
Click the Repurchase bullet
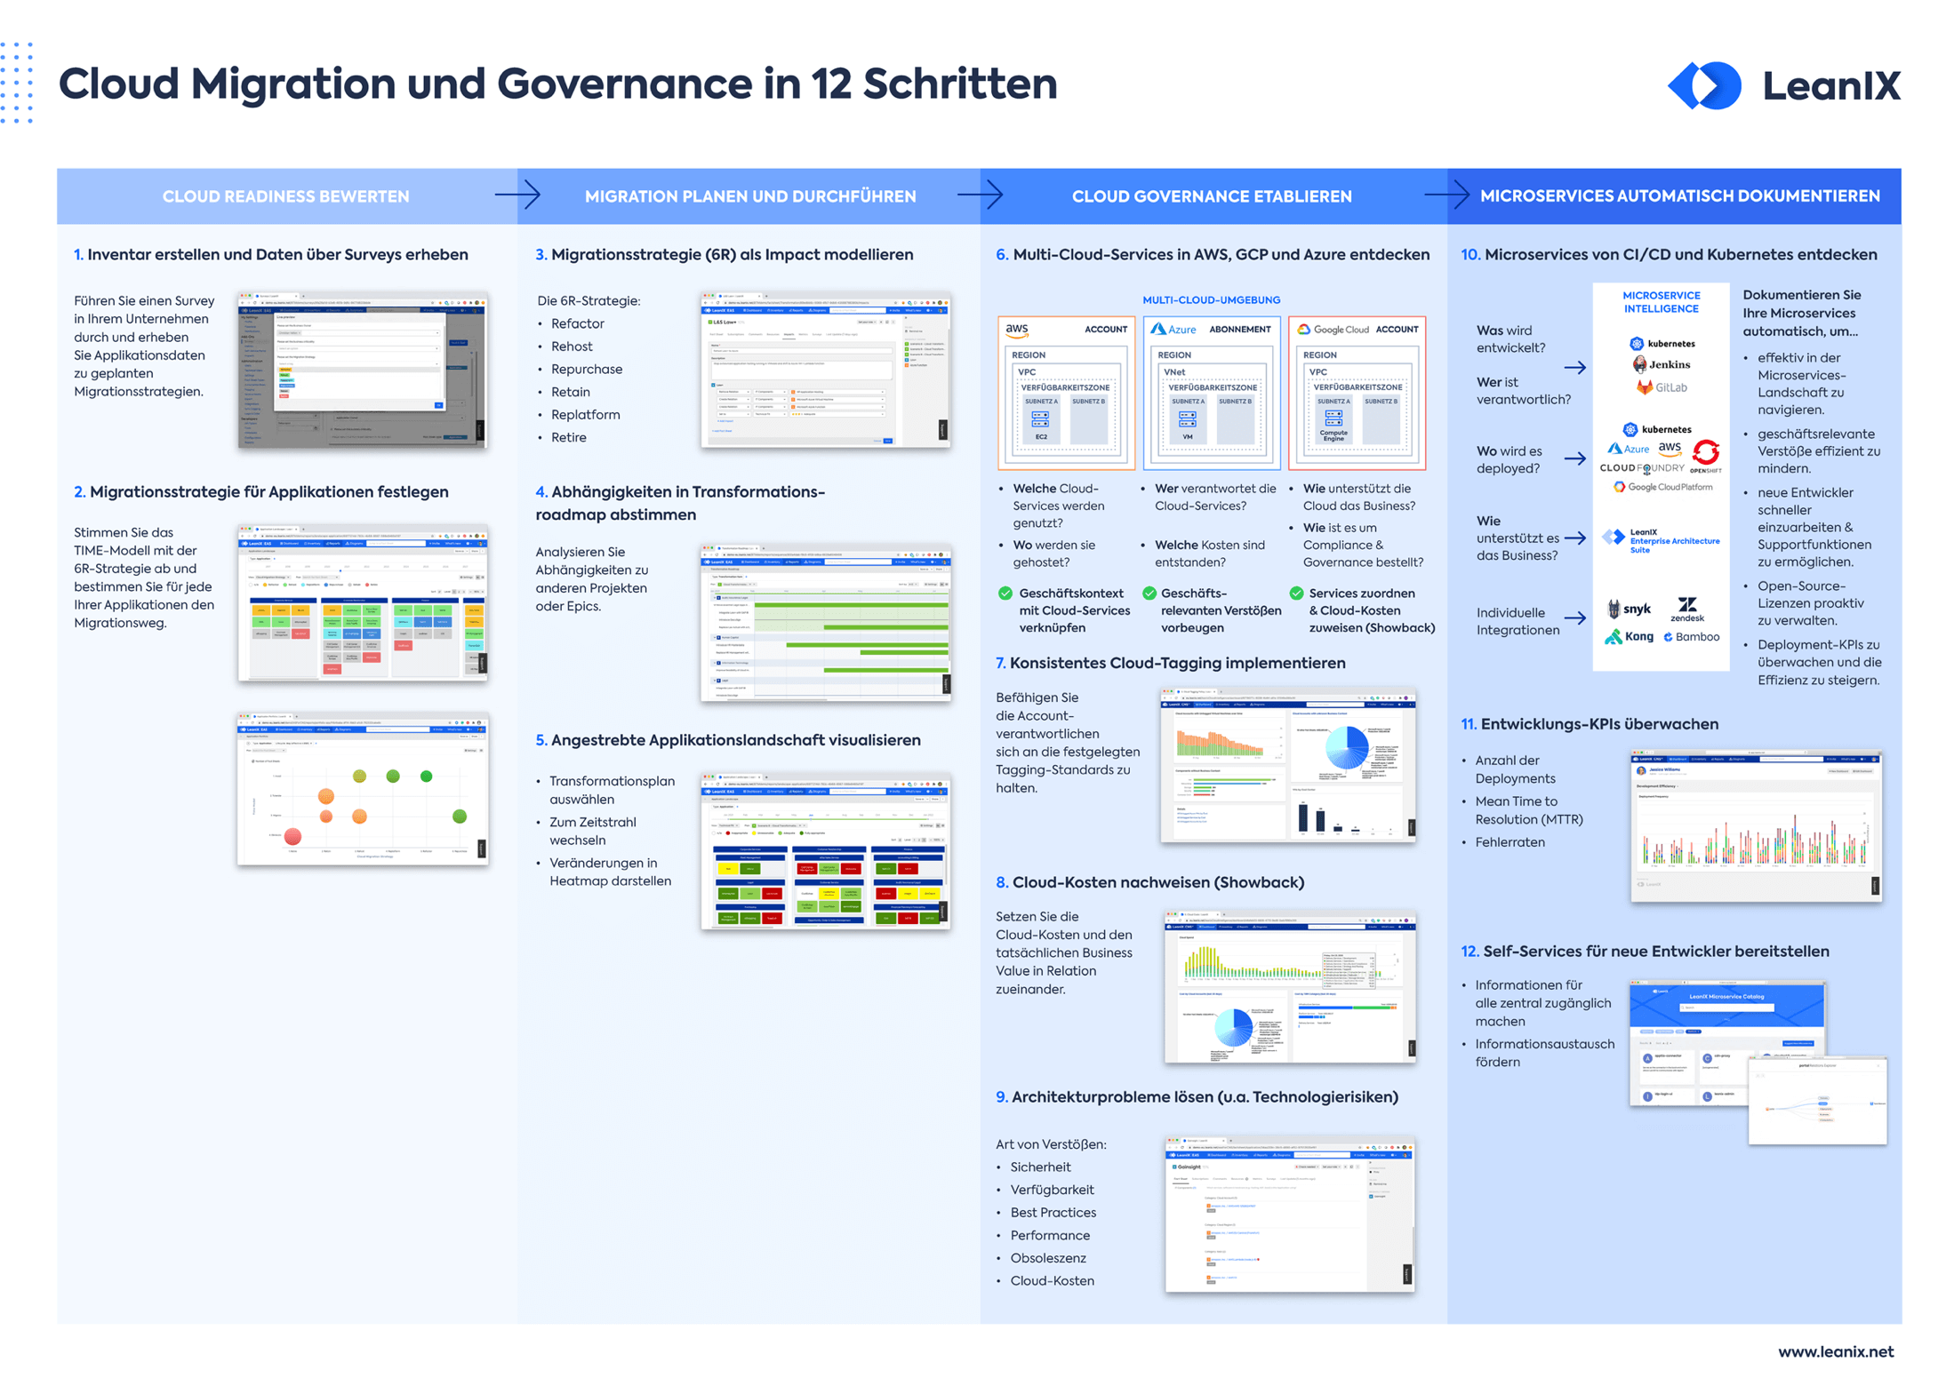587,370
